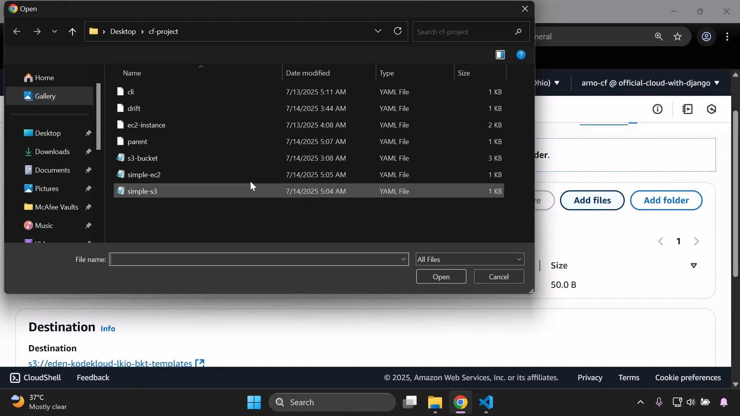Image resolution: width=740 pixels, height=416 pixels.
Task: Open Visual Studio Code from taskbar
Action: tap(486, 403)
